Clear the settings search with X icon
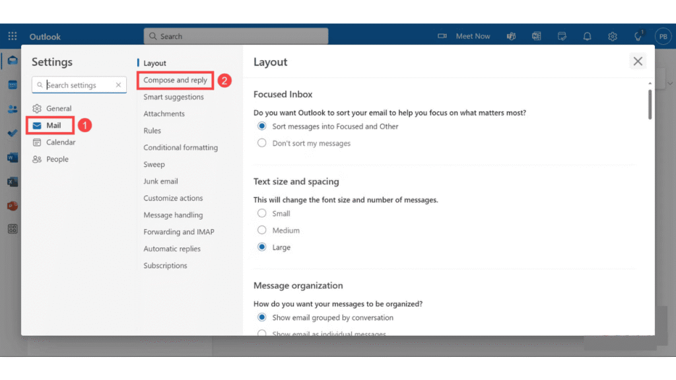The height and width of the screenshot is (380, 676). coord(118,85)
